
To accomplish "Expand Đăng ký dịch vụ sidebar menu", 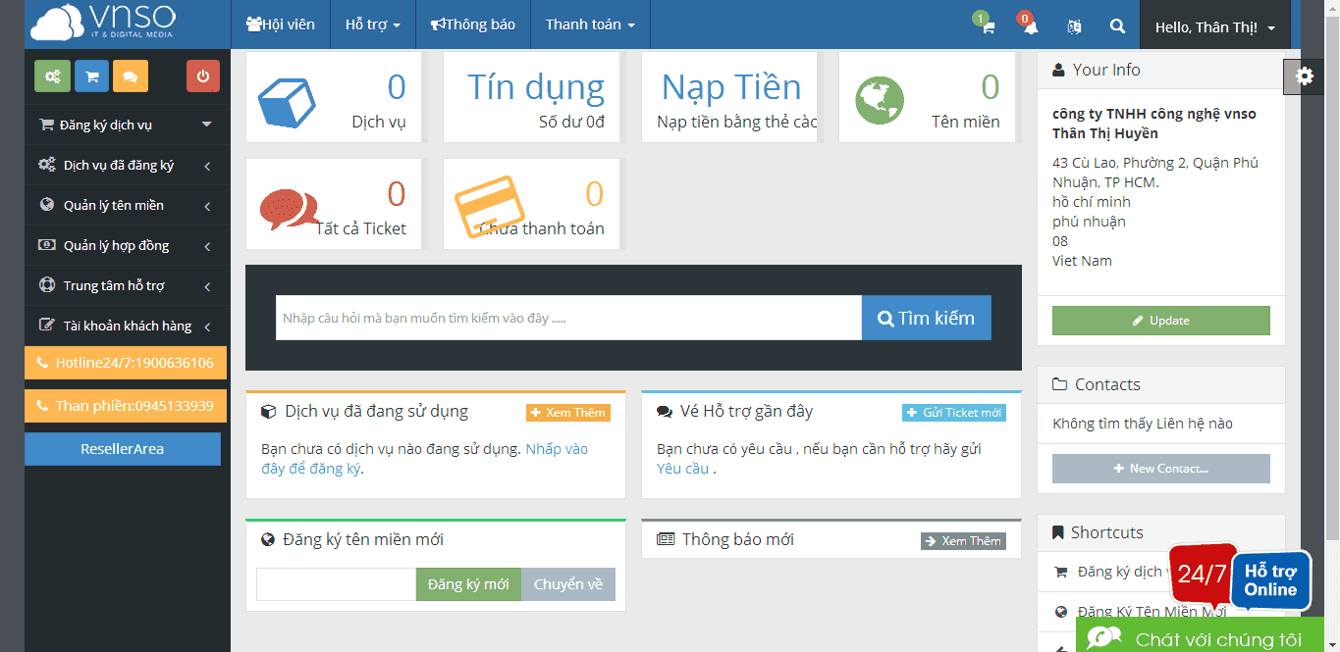I will click(127, 125).
